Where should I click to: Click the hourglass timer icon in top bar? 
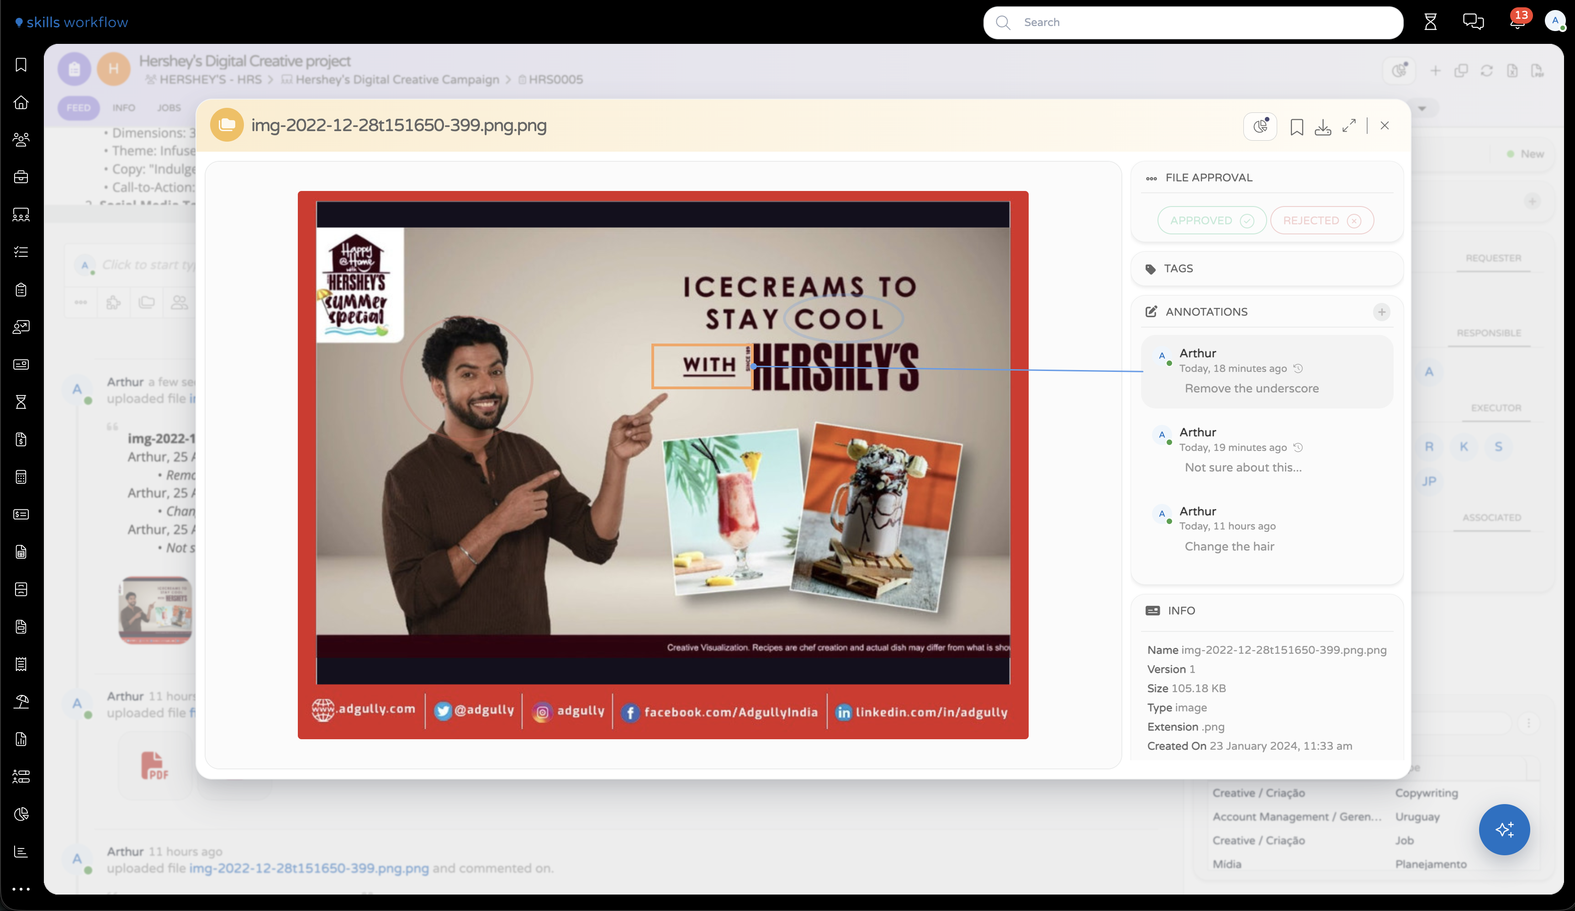pos(1431,22)
